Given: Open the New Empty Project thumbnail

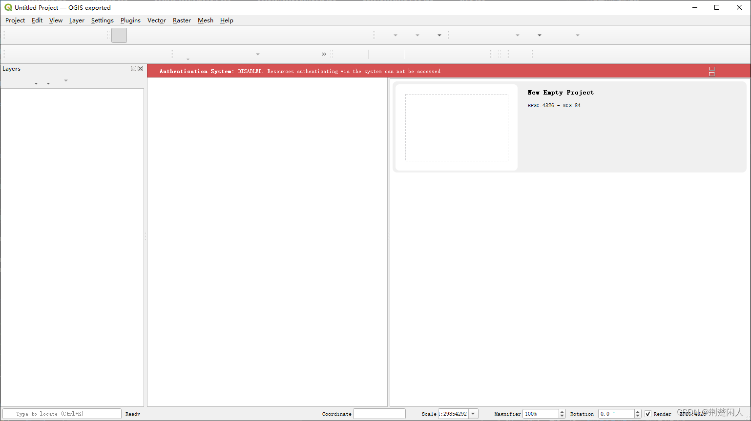Looking at the screenshot, I should click(x=457, y=128).
